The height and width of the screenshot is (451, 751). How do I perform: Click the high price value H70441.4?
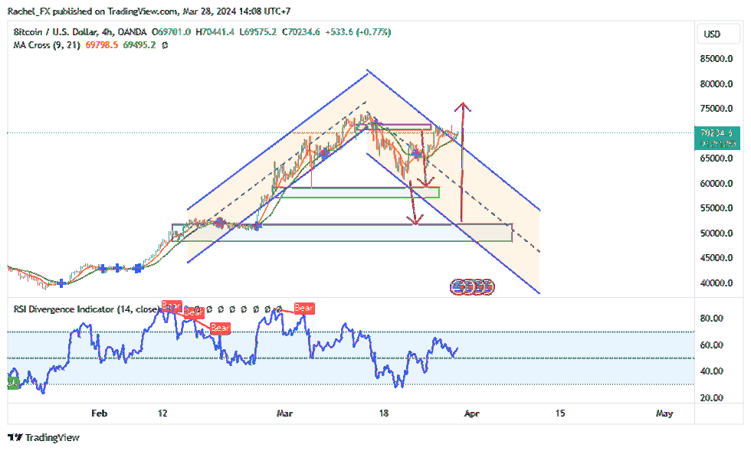point(215,32)
